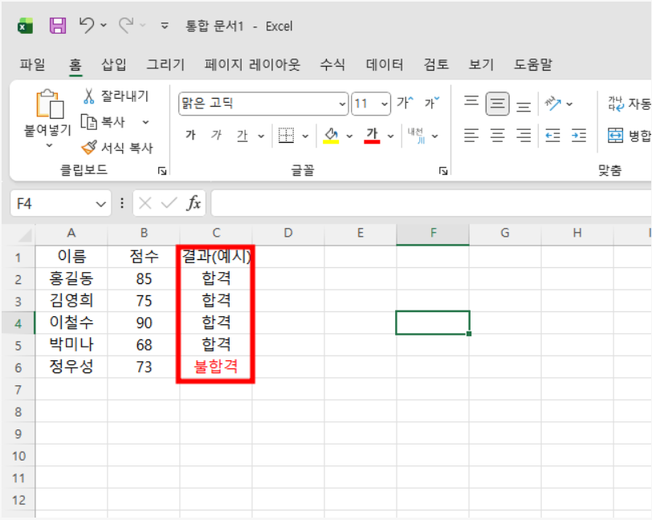The image size is (652, 520).
Task: Open the Name Box dropdown arrow
Action: [101, 204]
